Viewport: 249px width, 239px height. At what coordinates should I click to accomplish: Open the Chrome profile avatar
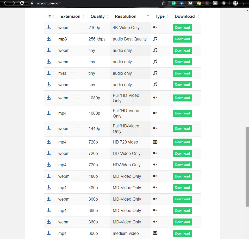235,3
